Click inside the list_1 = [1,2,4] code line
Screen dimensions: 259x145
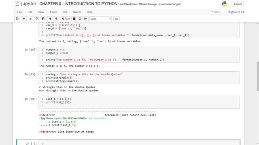[58, 99]
